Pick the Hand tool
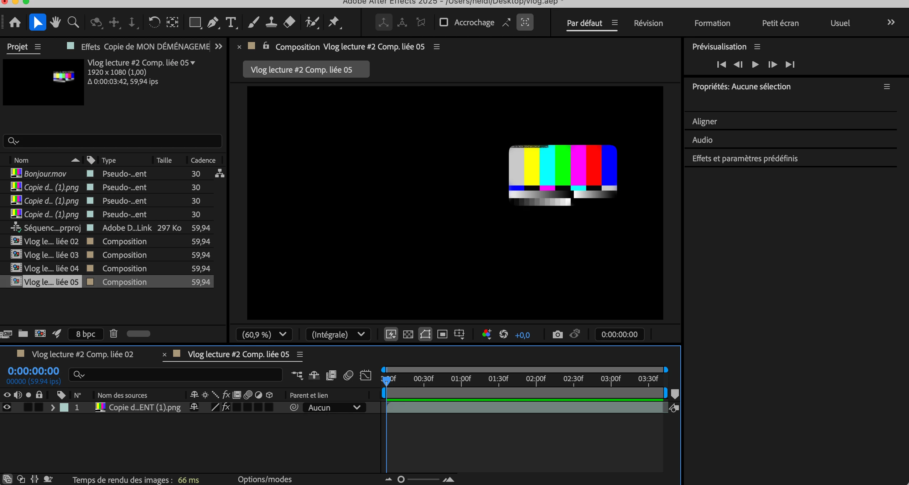This screenshot has width=909, height=485. pyautogui.click(x=55, y=23)
